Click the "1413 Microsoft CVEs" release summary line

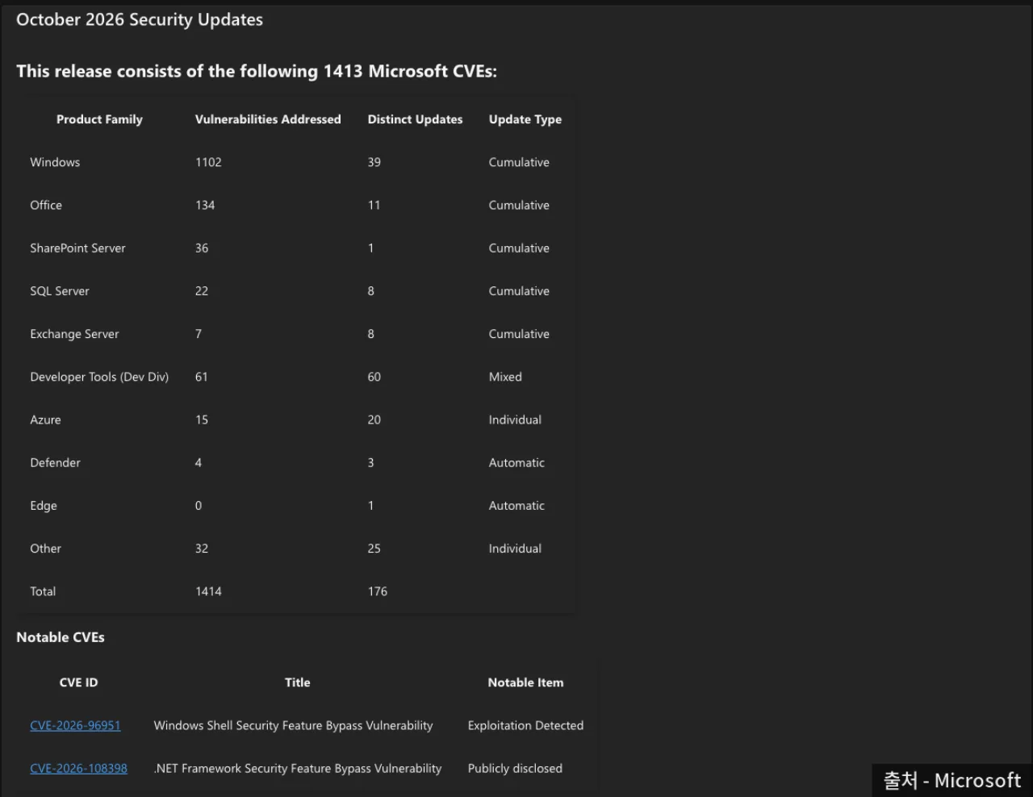coord(257,71)
